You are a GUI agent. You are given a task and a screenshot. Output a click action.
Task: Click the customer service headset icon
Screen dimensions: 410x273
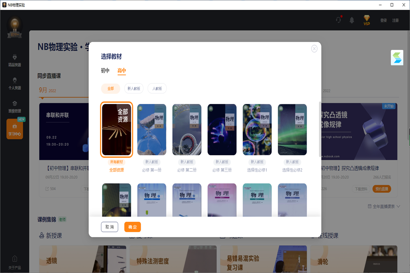pos(339,20)
